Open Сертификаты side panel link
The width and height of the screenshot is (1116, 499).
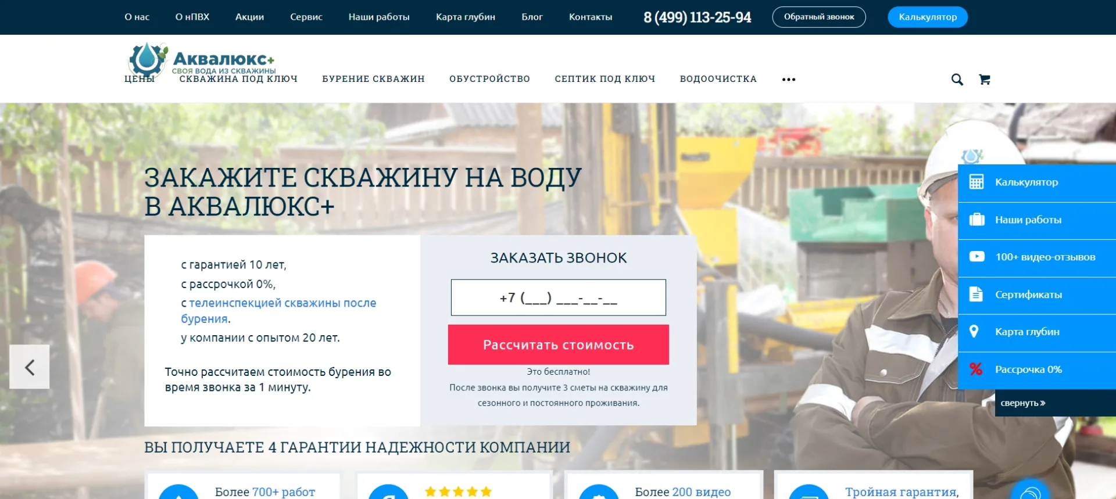pos(1037,295)
